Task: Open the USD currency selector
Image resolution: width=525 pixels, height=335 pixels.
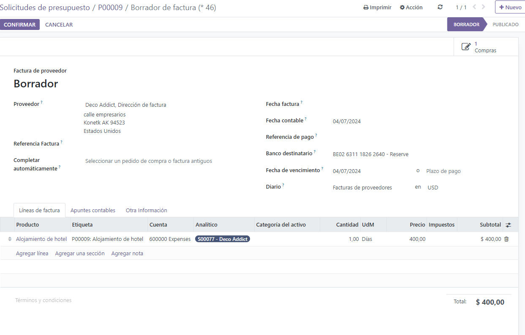Action: [x=433, y=187]
